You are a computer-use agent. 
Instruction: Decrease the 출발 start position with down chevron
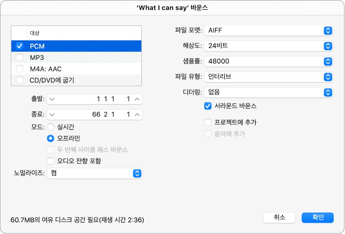52,99
